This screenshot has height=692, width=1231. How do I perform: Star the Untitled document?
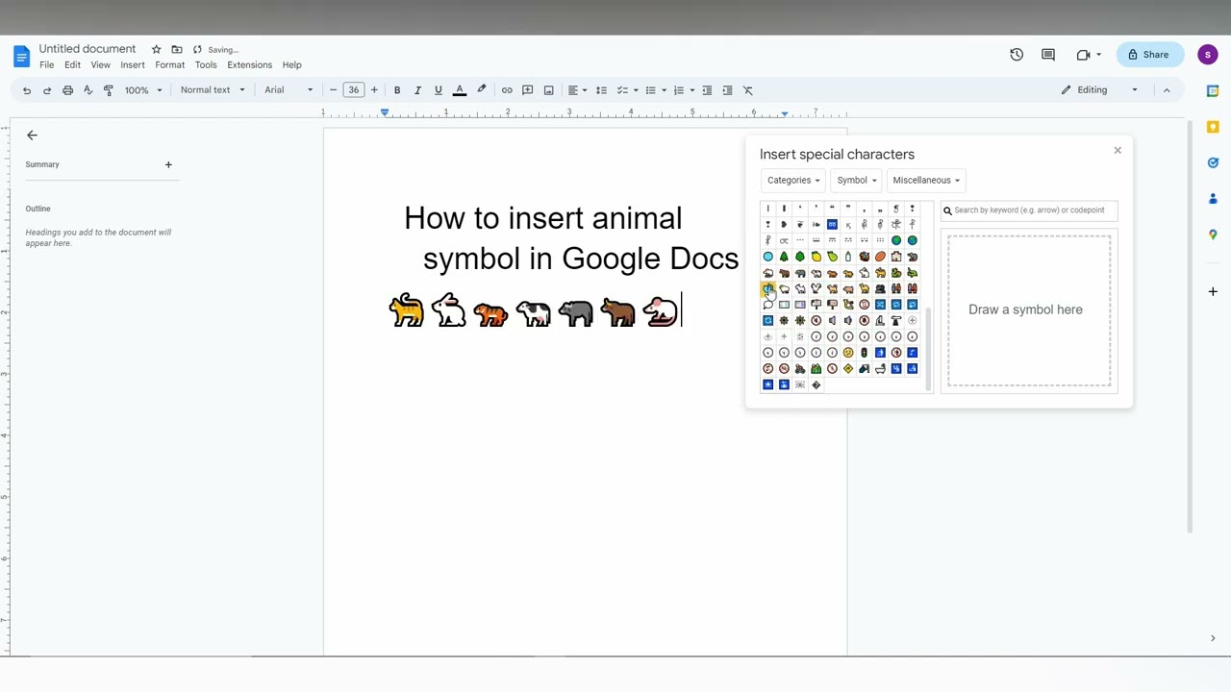pyautogui.click(x=156, y=49)
